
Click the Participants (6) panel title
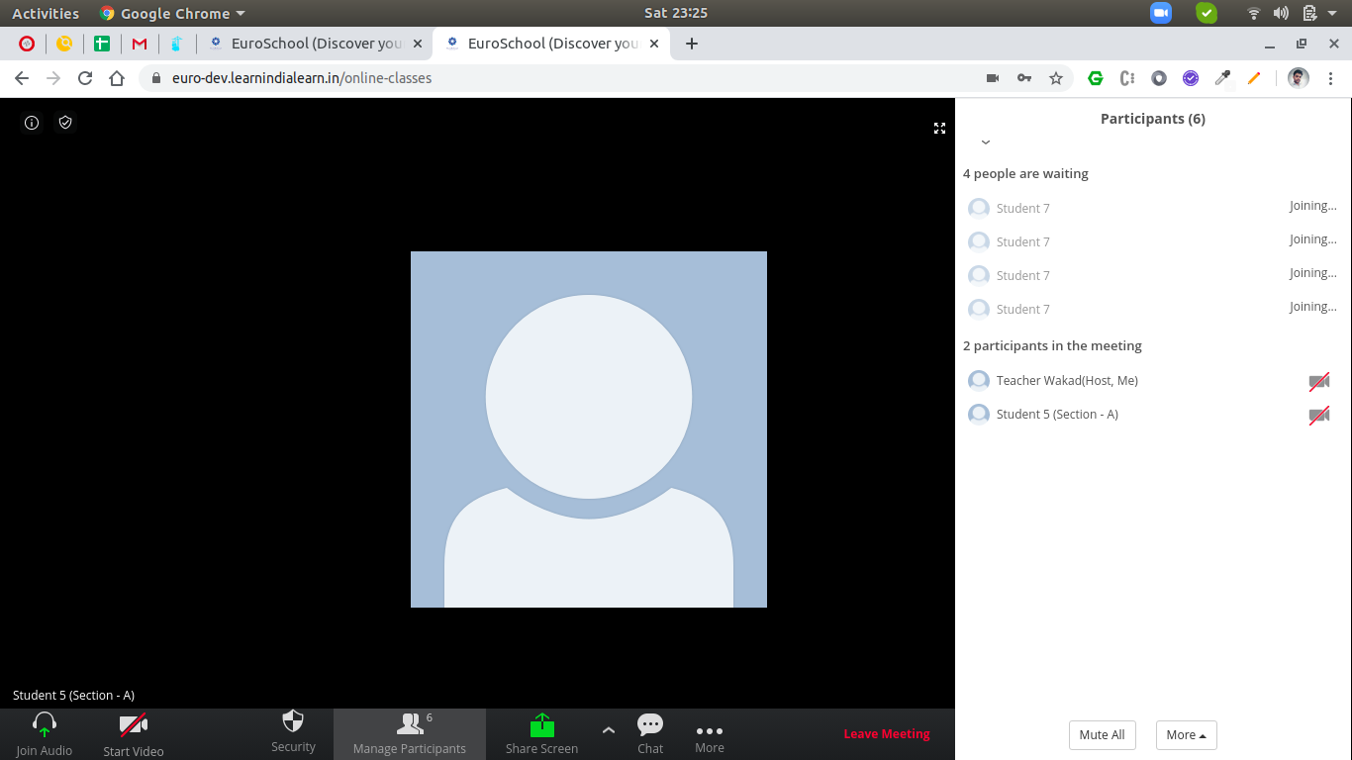tap(1153, 119)
